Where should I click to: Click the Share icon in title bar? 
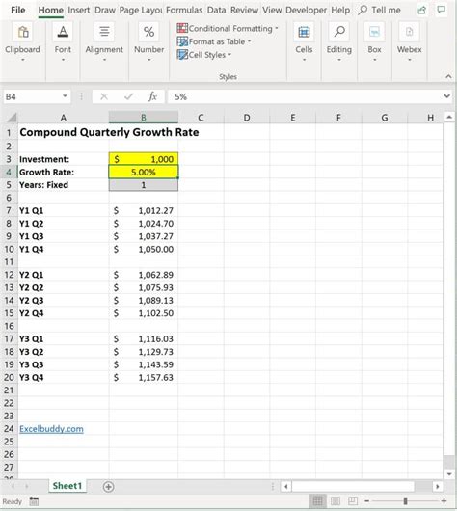pyautogui.click(x=421, y=10)
